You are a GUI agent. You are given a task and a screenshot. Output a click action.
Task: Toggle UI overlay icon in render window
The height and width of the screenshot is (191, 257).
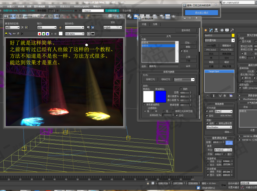click(89, 34)
